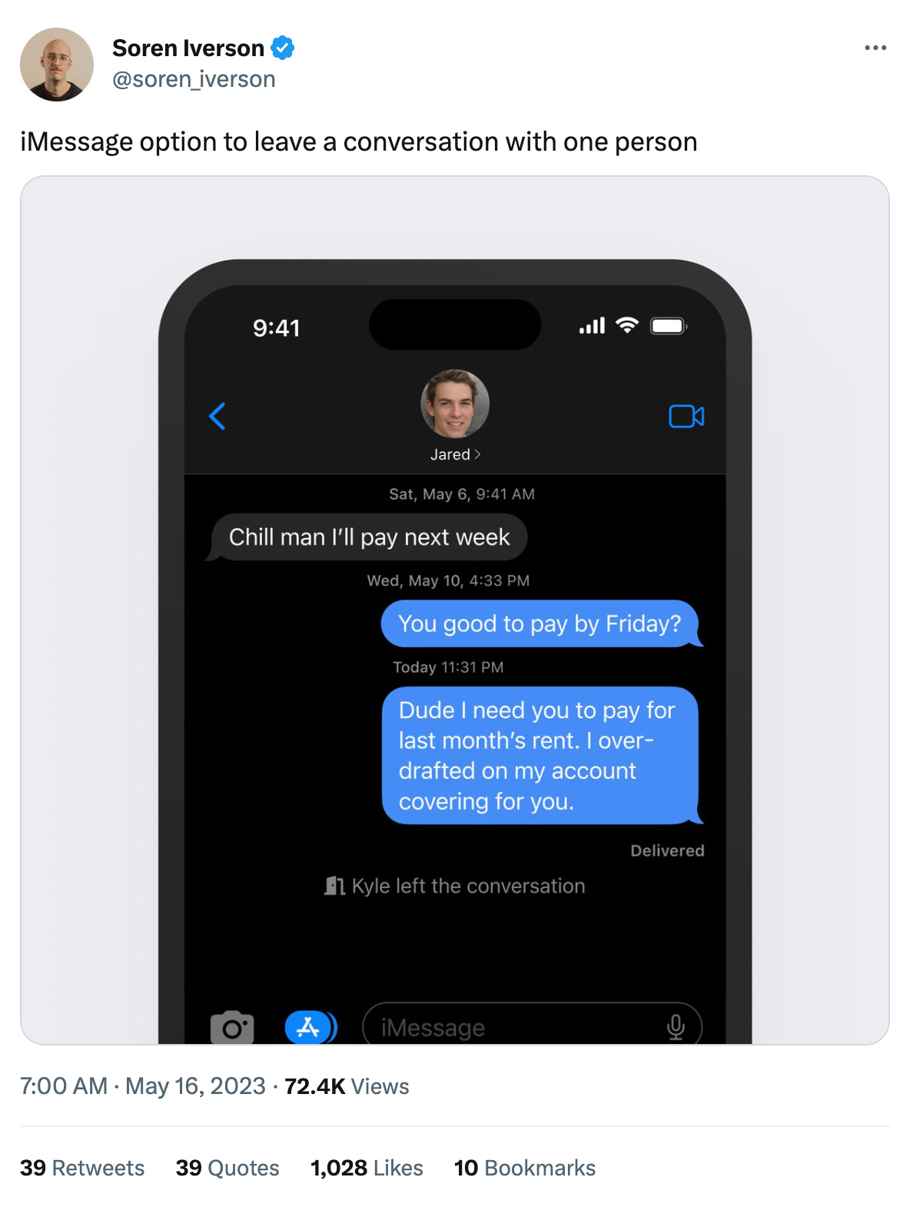
Task: Expand Jared contact details chevron
Action: point(478,454)
